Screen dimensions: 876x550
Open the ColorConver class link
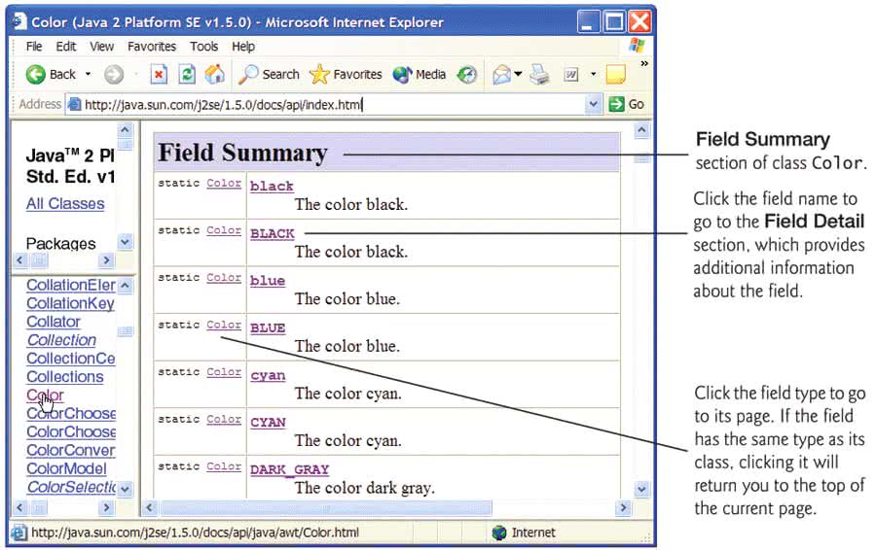pyautogui.click(x=71, y=450)
